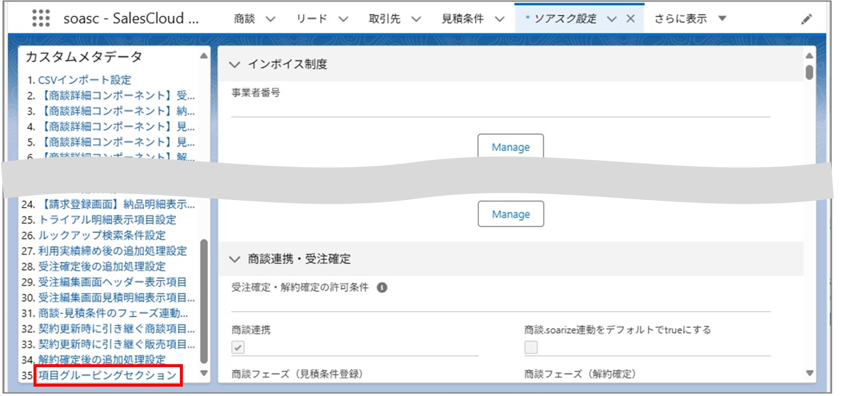This screenshot has width=860, height=396.
Task: Uncheck the 商談連携 checkbox
Action: [x=238, y=347]
